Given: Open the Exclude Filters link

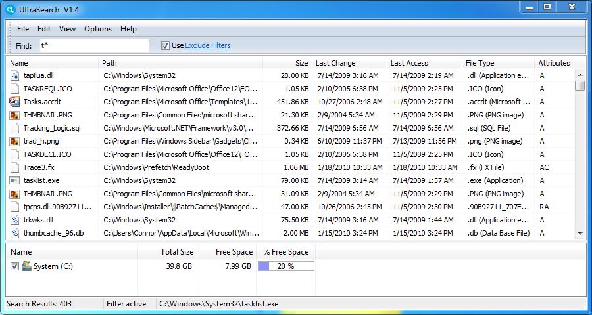Looking at the screenshot, I should point(208,45).
